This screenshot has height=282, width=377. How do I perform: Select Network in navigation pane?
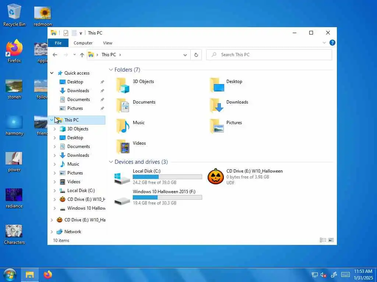[x=73, y=232]
